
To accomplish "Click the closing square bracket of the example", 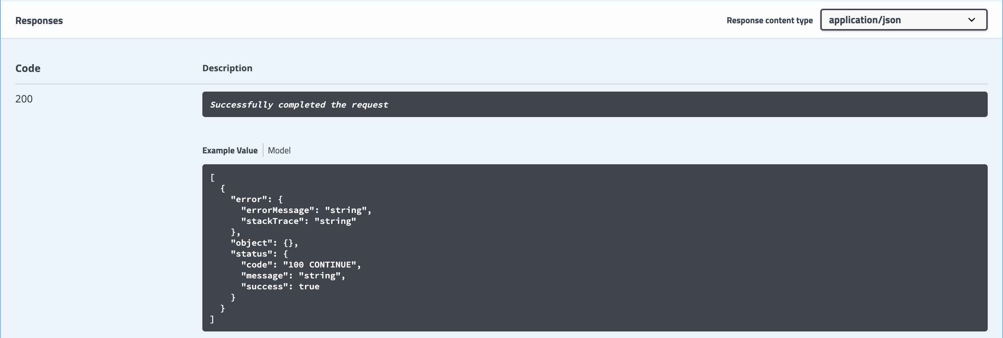I will 212,319.
